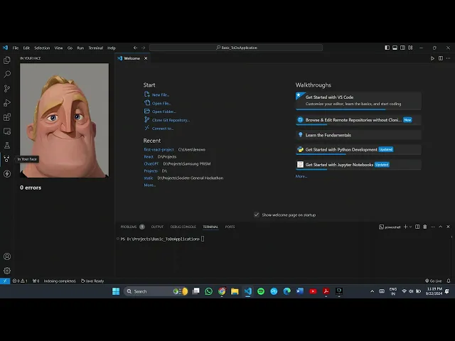
Task: Open the Extensions view
Action: pyautogui.click(x=7, y=117)
